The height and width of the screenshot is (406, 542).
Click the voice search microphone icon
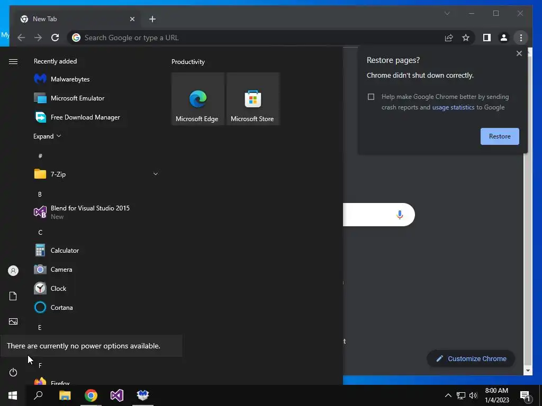[400, 215]
